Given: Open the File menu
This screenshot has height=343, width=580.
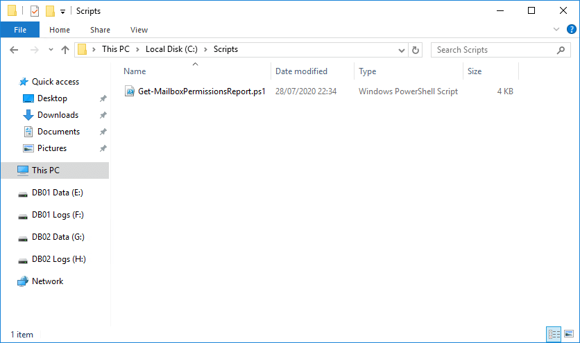Looking at the screenshot, I should (x=20, y=30).
